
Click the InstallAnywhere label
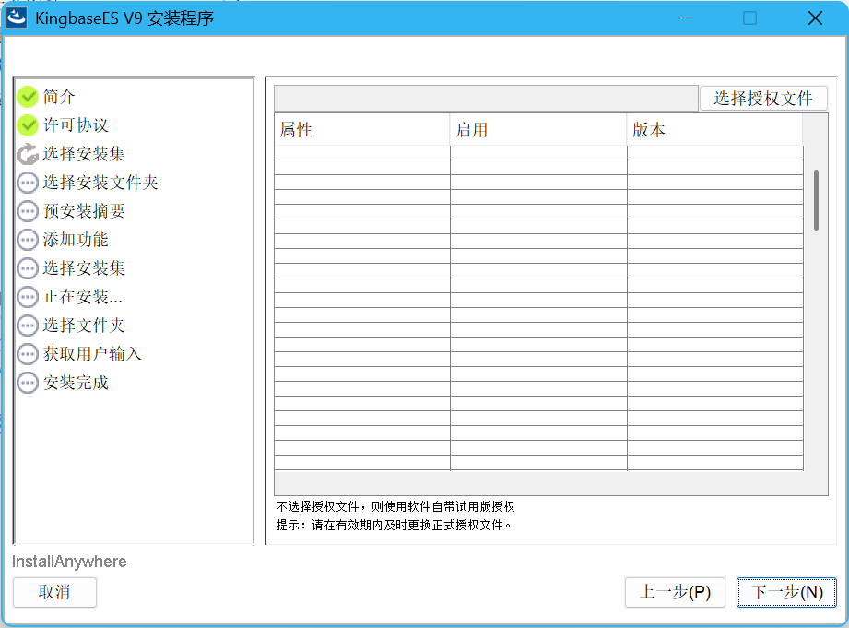point(69,562)
